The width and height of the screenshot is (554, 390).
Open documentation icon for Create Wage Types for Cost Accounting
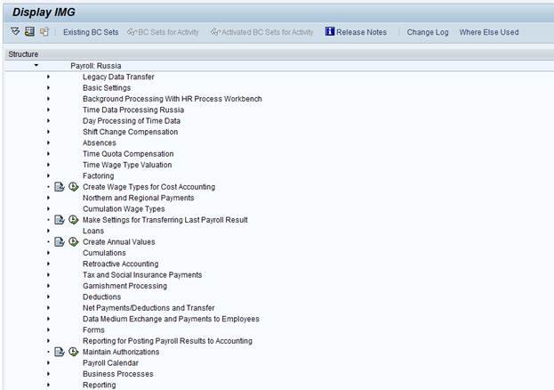point(60,187)
